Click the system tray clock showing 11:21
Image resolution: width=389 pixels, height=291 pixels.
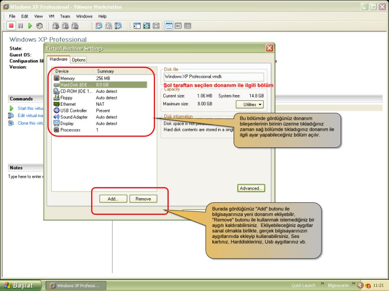click(378, 285)
